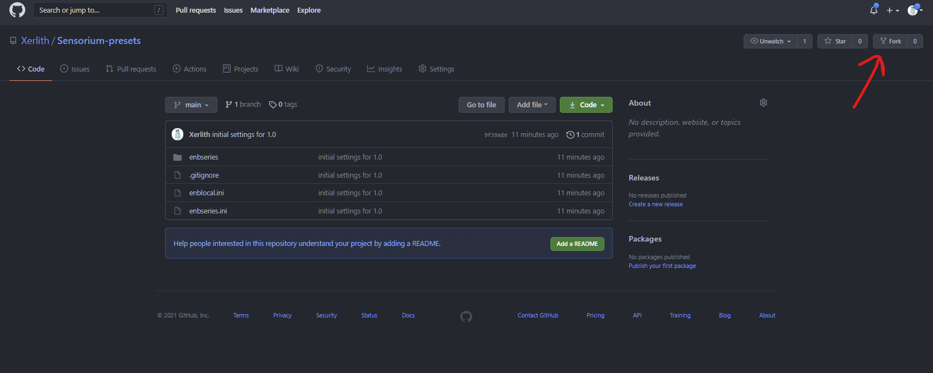Viewport: 933px width, 373px height.
Task: Open notifications bell icon
Action: pyautogui.click(x=874, y=9)
